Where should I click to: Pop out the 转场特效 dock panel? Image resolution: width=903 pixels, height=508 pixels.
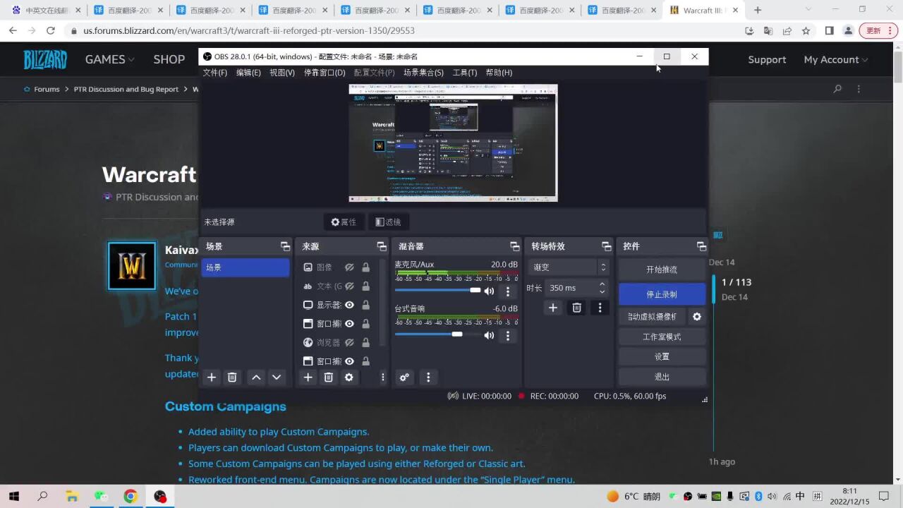click(x=606, y=246)
